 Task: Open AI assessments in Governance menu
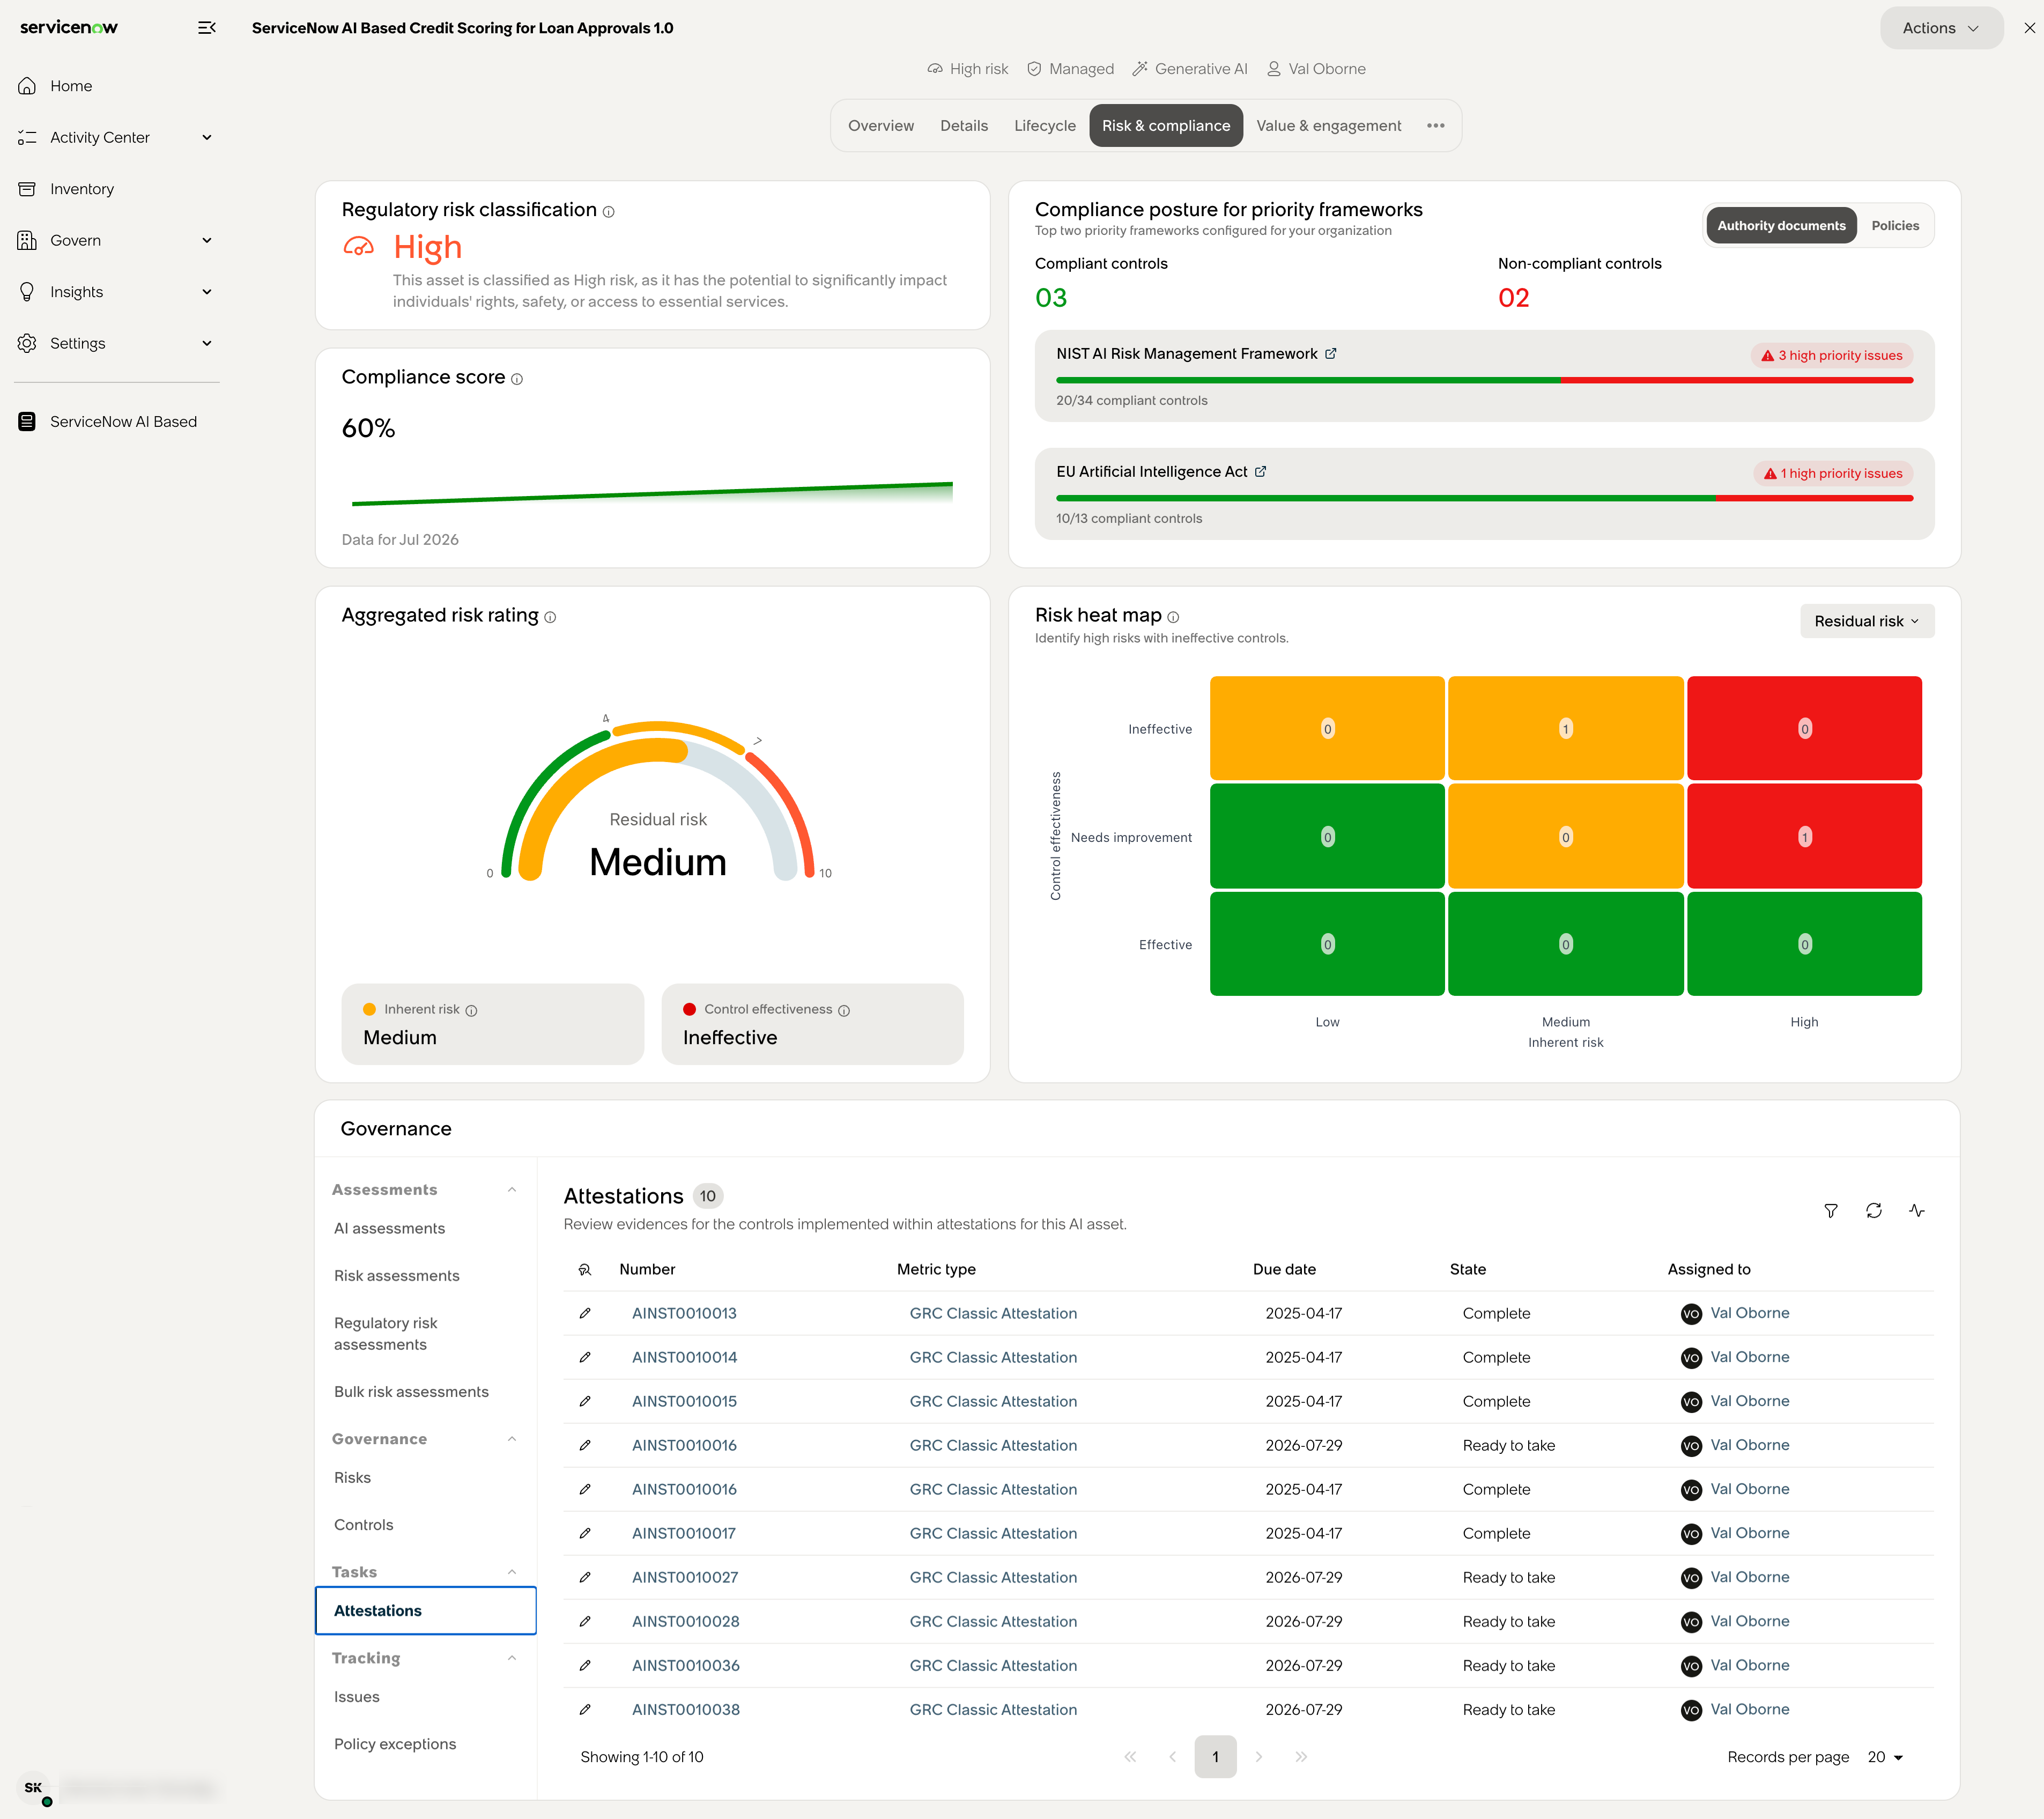coord(390,1228)
